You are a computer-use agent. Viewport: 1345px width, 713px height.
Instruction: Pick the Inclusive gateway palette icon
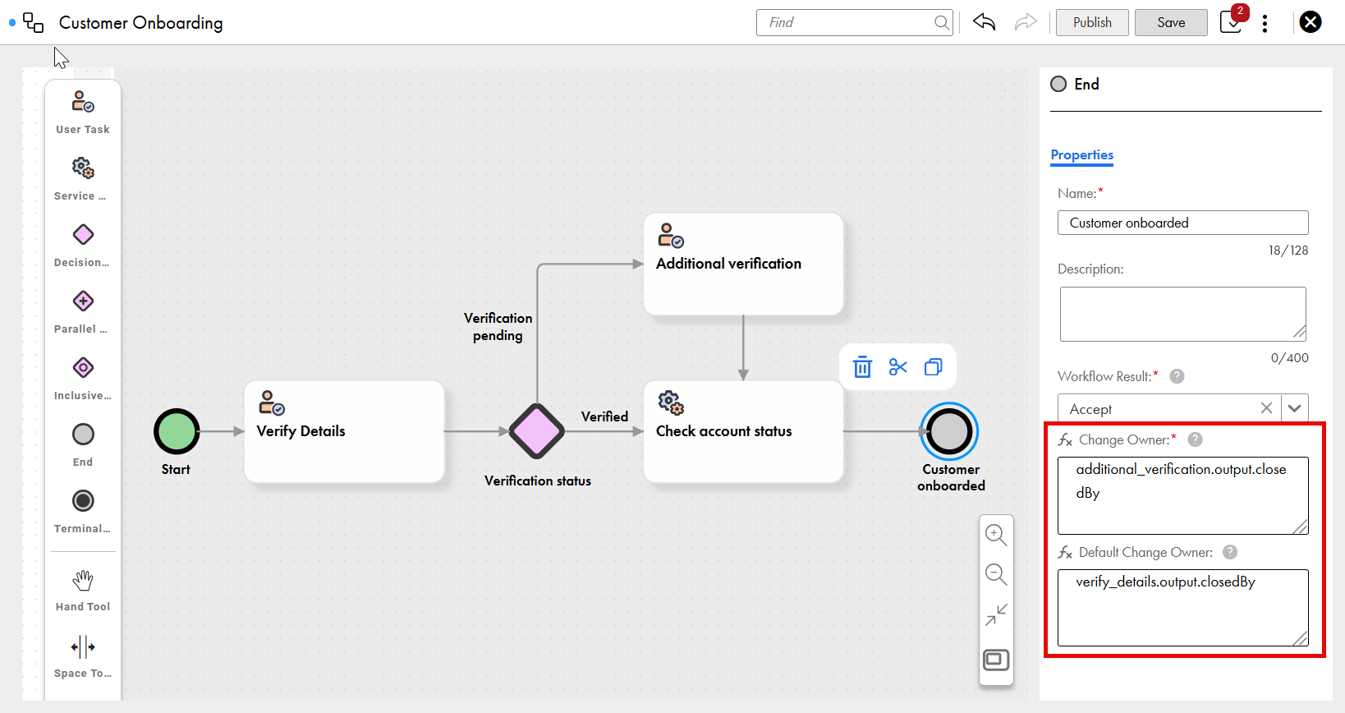[83, 368]
